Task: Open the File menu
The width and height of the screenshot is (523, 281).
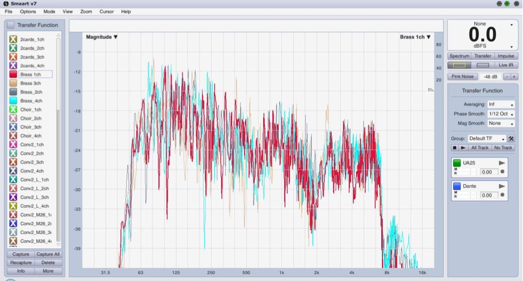Action: click(x=9, y=11)
